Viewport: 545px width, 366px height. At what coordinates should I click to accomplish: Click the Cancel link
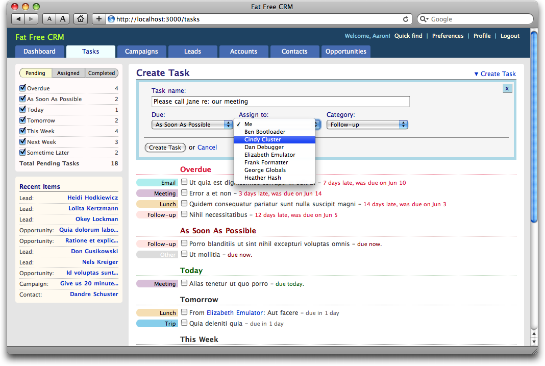point(207,148)
